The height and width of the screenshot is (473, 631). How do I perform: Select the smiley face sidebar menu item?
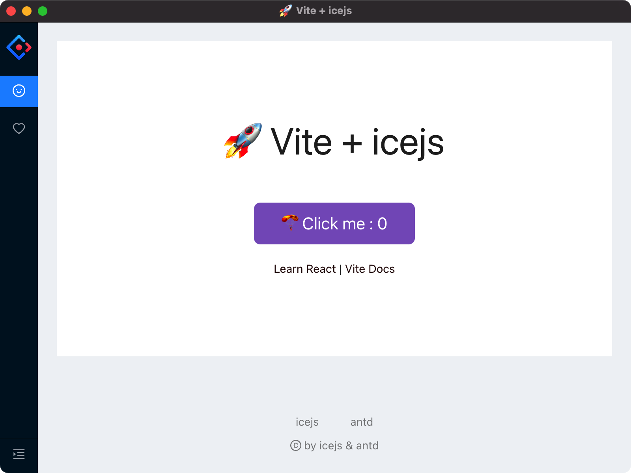(19, 91)
